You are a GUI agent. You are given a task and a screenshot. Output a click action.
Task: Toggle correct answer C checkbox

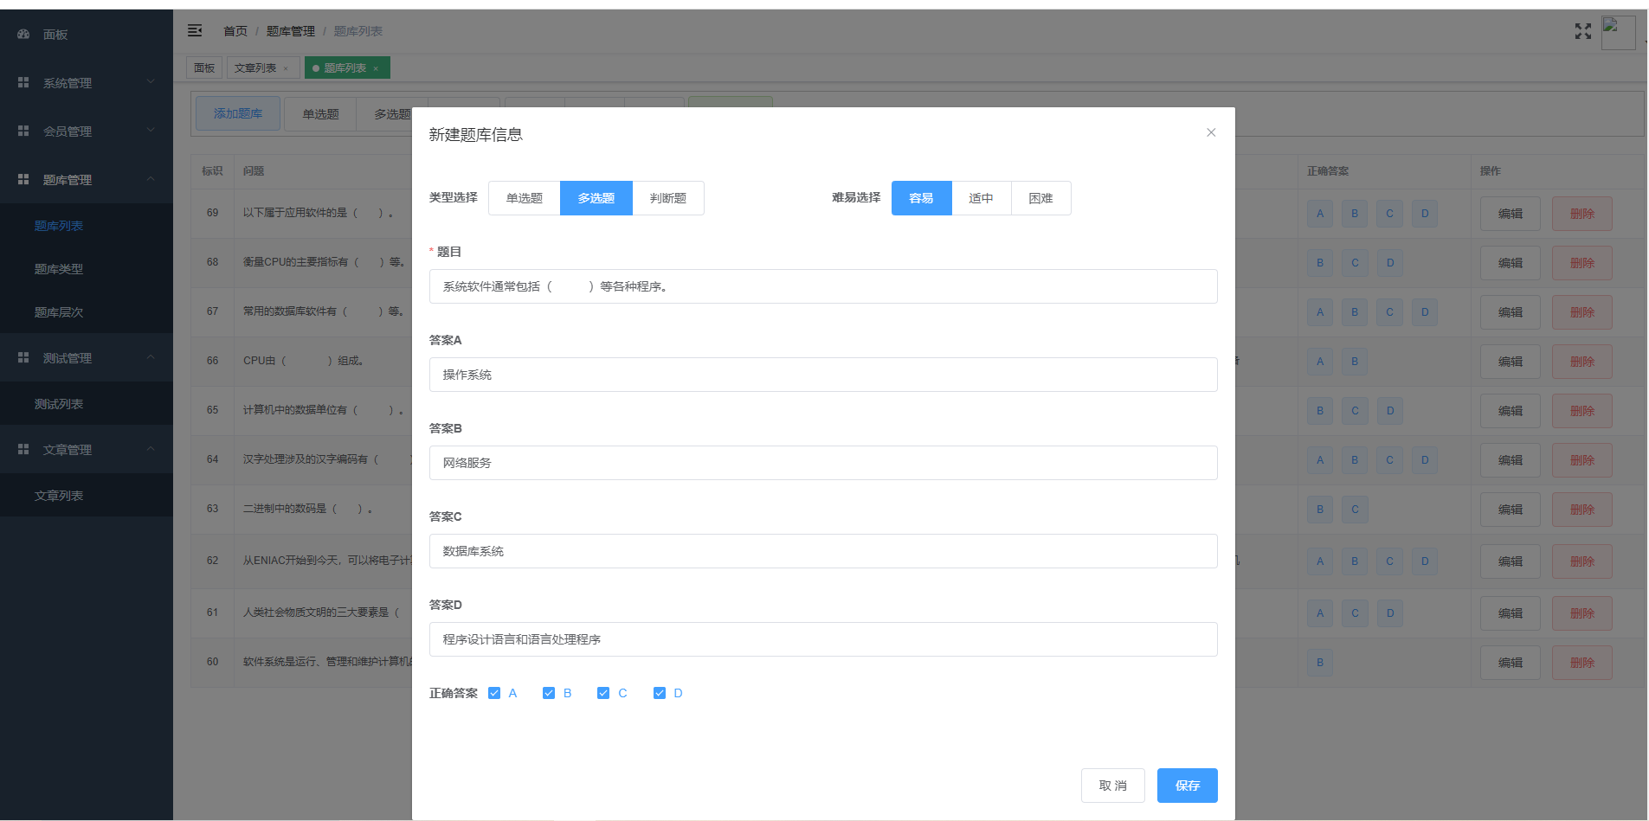[603, 693]
